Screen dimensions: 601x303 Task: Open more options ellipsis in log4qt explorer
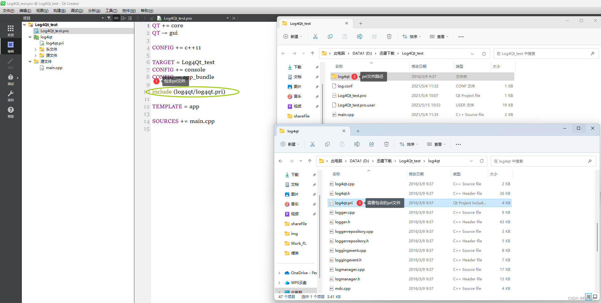pyautogui.click(x=458, y=144)
